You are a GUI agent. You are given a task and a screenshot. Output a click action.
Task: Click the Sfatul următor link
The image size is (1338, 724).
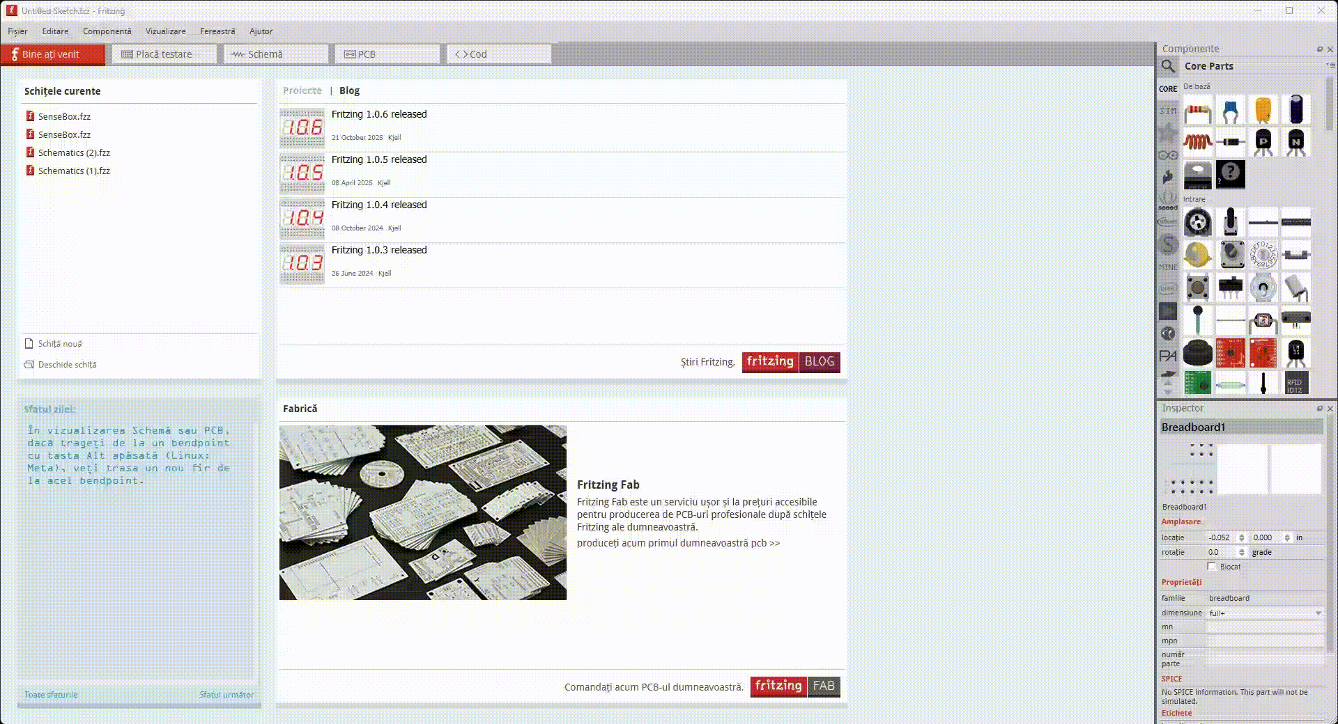click(x=226, y=695)
